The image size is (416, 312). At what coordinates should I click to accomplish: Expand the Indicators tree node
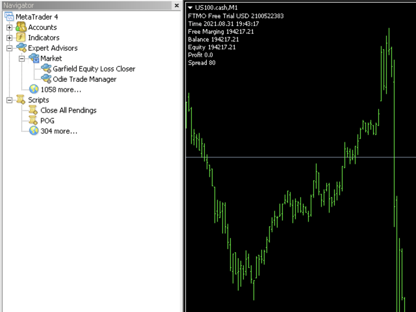(9, 38)
